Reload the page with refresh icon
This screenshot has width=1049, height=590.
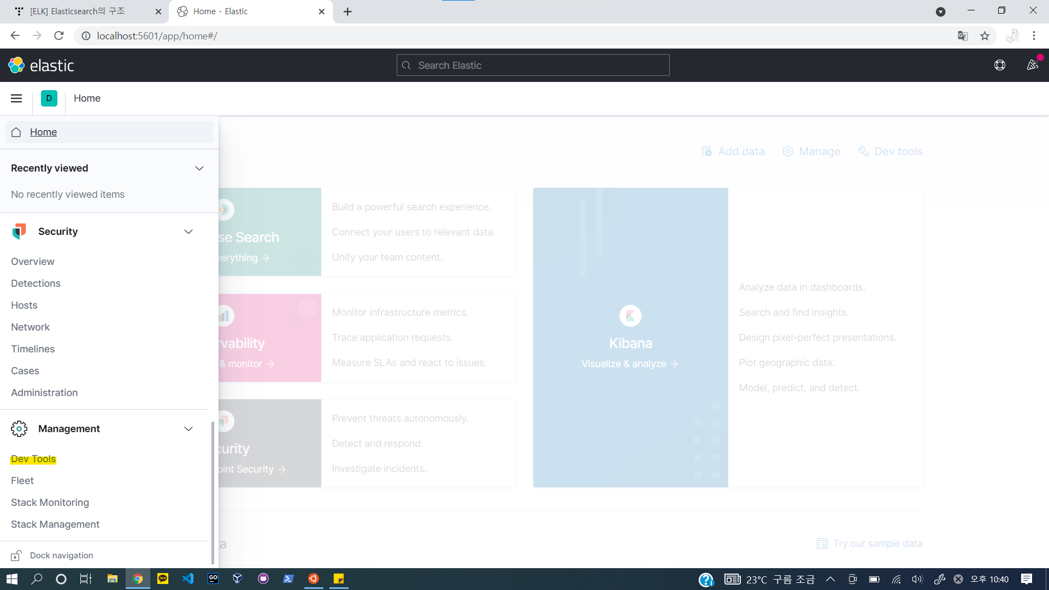click(x=59, y=36)
